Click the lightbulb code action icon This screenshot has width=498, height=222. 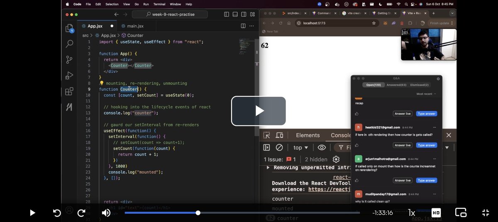pos(101,83)
